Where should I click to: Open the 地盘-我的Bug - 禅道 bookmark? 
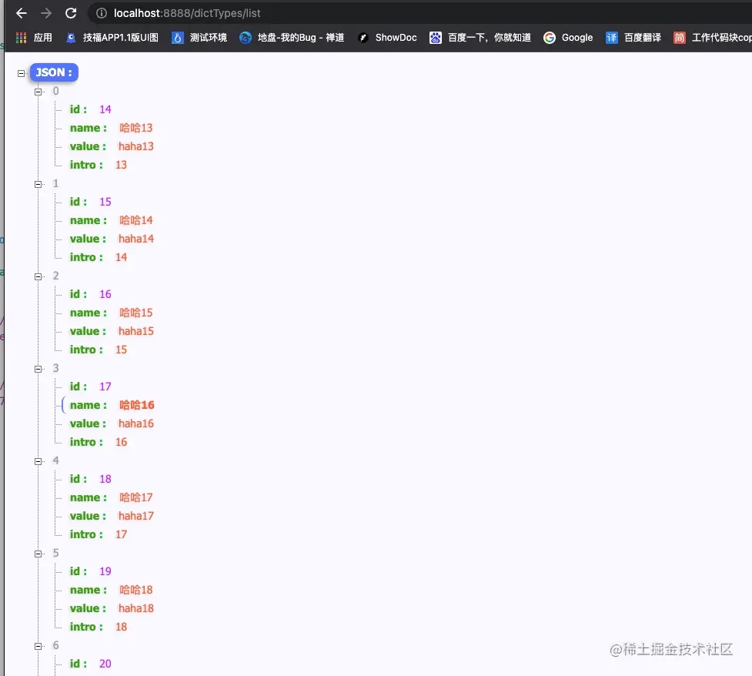point(292,38)
